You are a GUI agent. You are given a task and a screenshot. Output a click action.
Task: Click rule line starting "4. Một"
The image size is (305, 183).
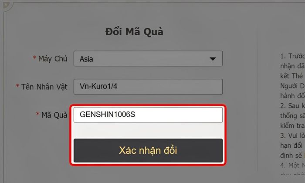click(x=292, y=166)
